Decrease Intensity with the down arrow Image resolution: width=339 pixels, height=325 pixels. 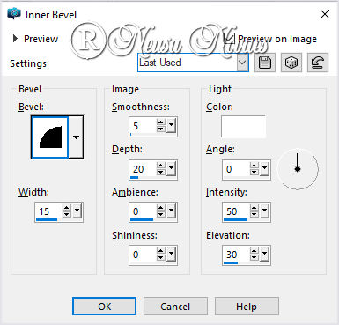254,215
